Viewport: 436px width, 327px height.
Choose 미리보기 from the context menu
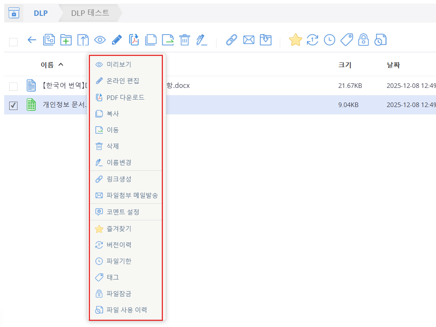[119, 65]
